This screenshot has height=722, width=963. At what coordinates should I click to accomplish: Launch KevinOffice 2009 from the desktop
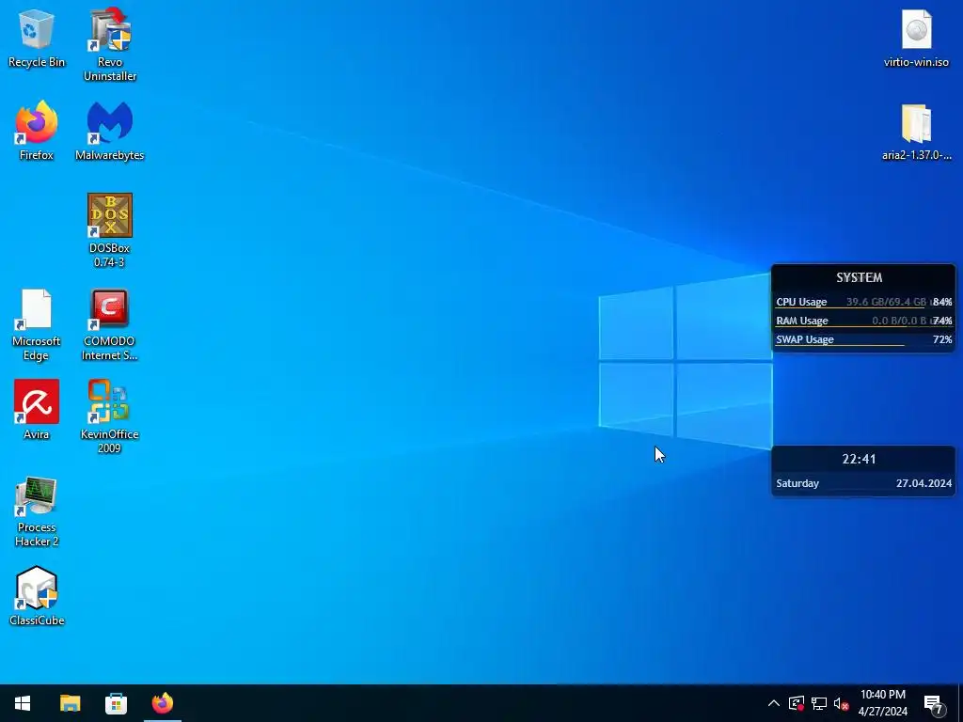110,416
